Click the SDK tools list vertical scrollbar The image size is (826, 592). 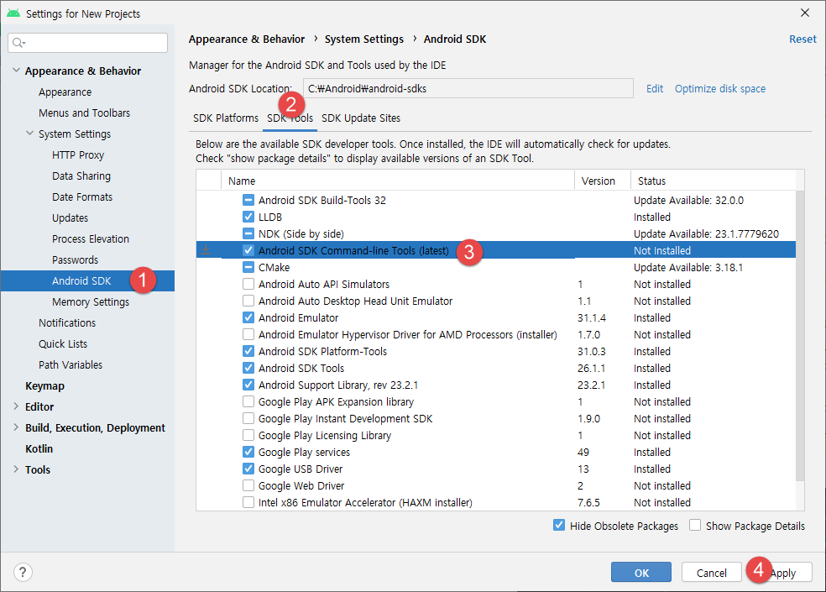[800, 335]
